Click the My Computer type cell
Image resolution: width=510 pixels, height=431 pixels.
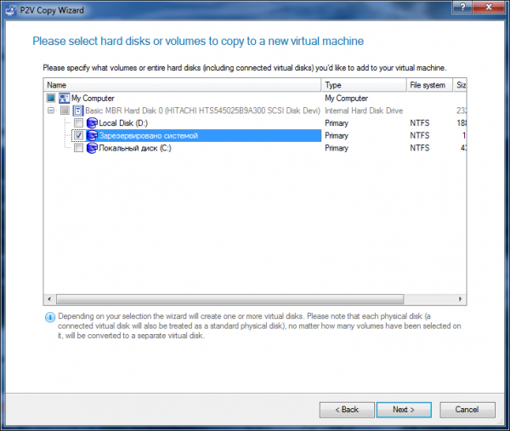(346, 99)
